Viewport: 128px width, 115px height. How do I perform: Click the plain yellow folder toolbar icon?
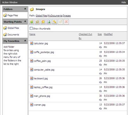click(43, 22)
